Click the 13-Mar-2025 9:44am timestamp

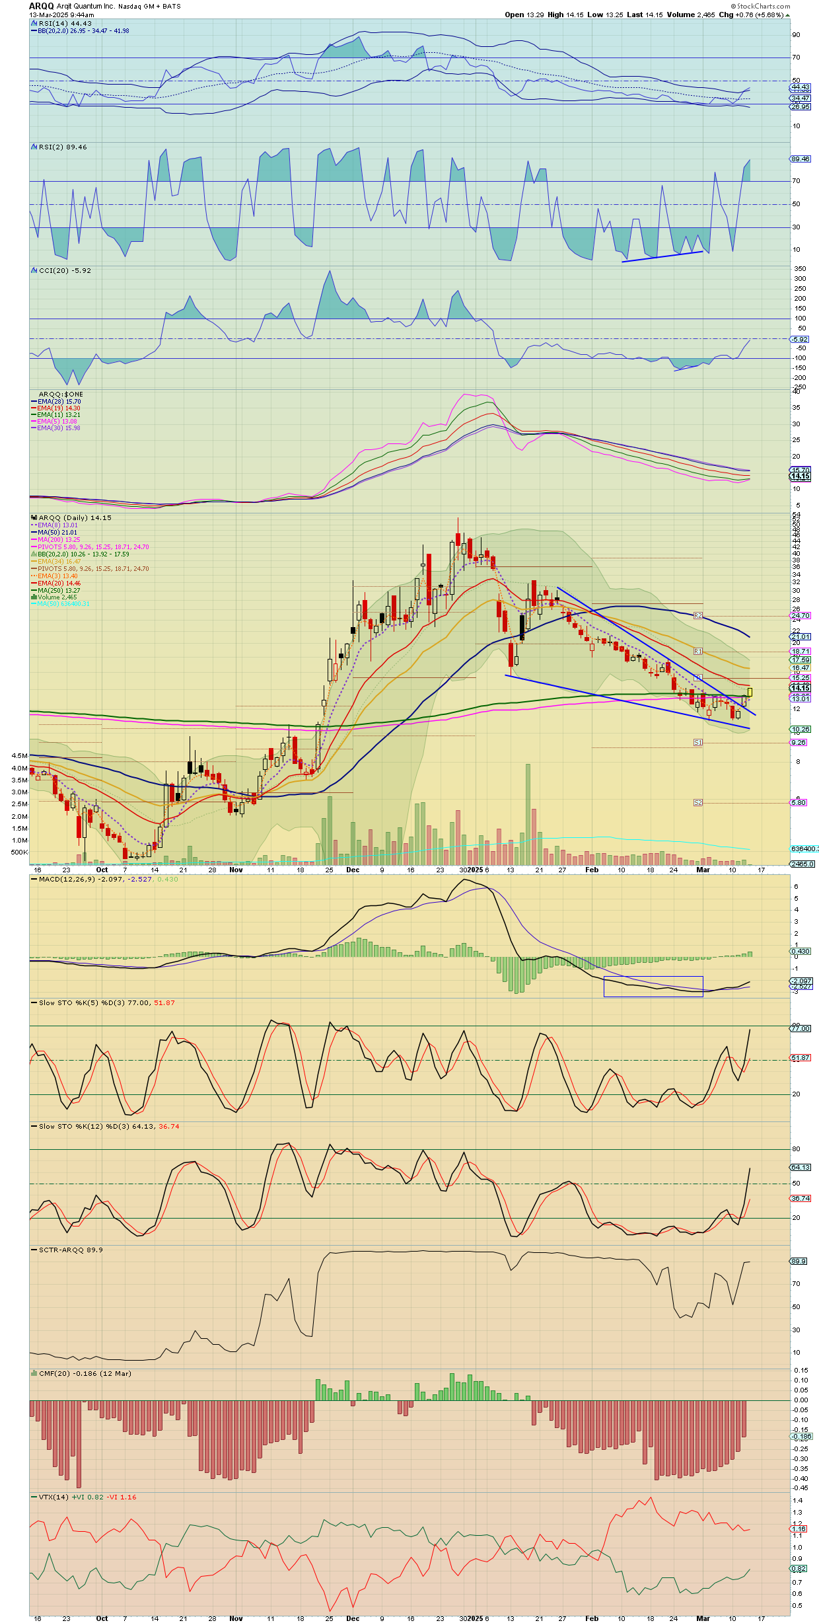(61, 15)
